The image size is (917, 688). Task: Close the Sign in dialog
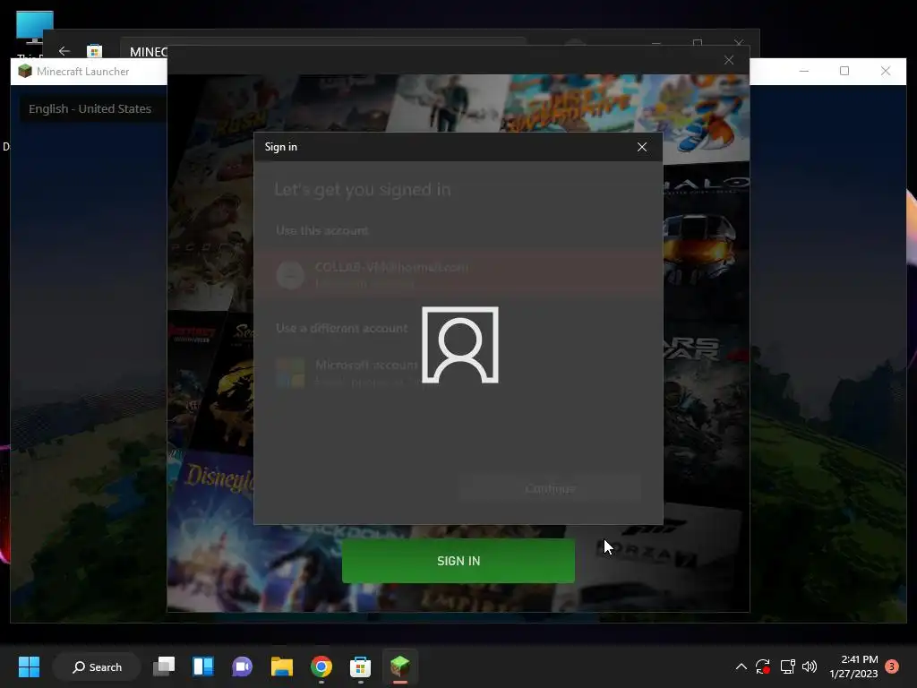[x=641, y=147]
